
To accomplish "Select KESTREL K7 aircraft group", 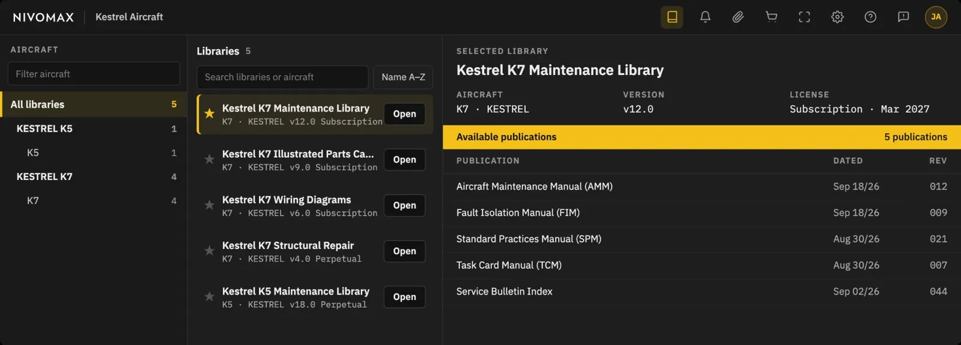I will pyautogui.click(x=94, y=176).
